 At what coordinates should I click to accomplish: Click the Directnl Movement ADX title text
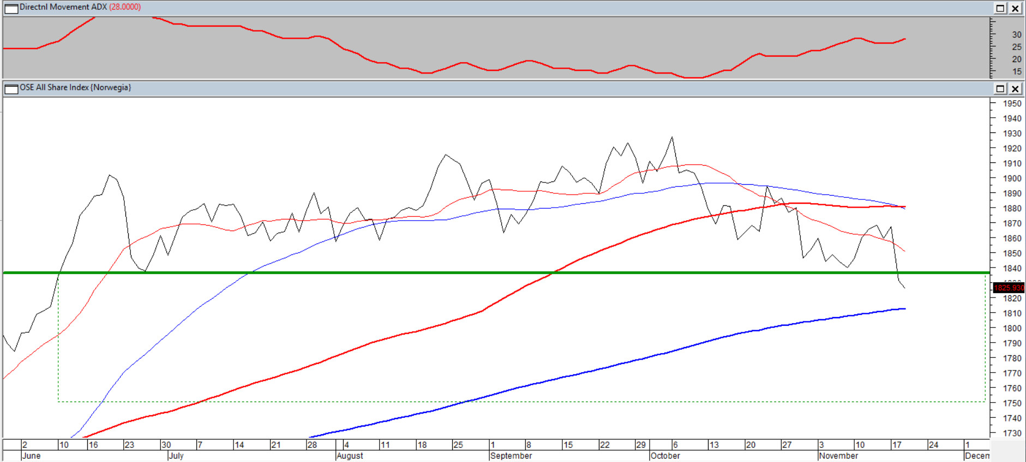point(63,7)
